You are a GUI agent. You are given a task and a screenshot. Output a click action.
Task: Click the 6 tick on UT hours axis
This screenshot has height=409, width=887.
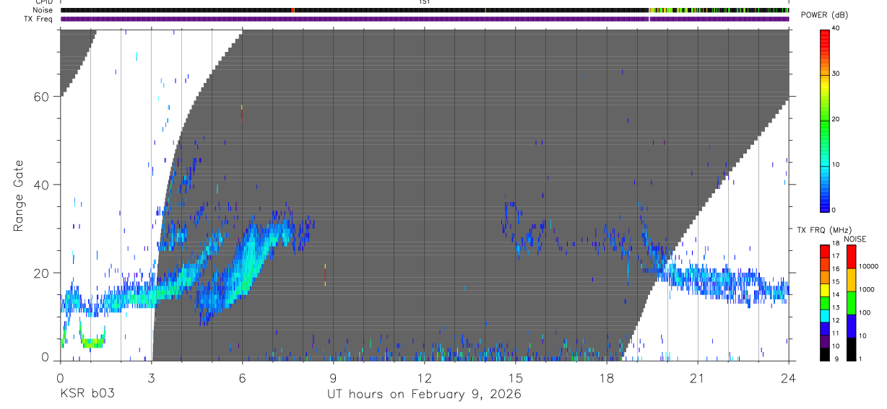pyautogui.click(x=242, y=378)
